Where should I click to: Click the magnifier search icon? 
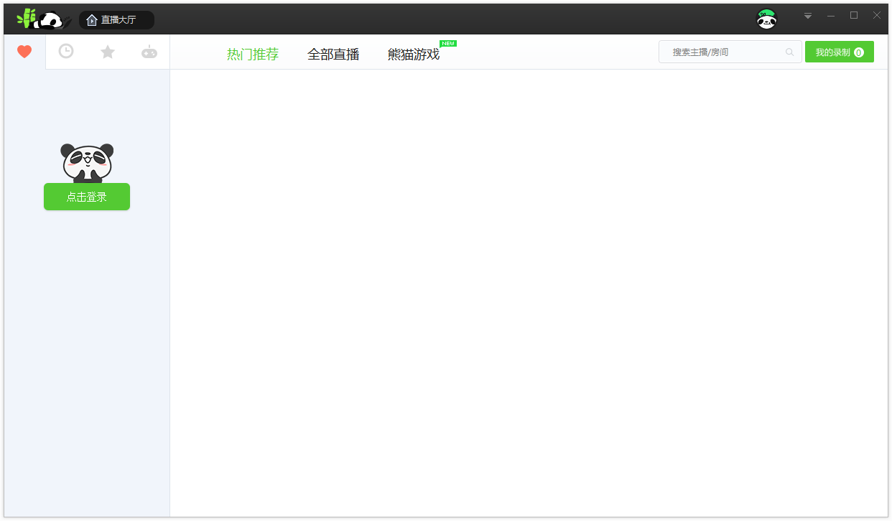click(790, 52)
